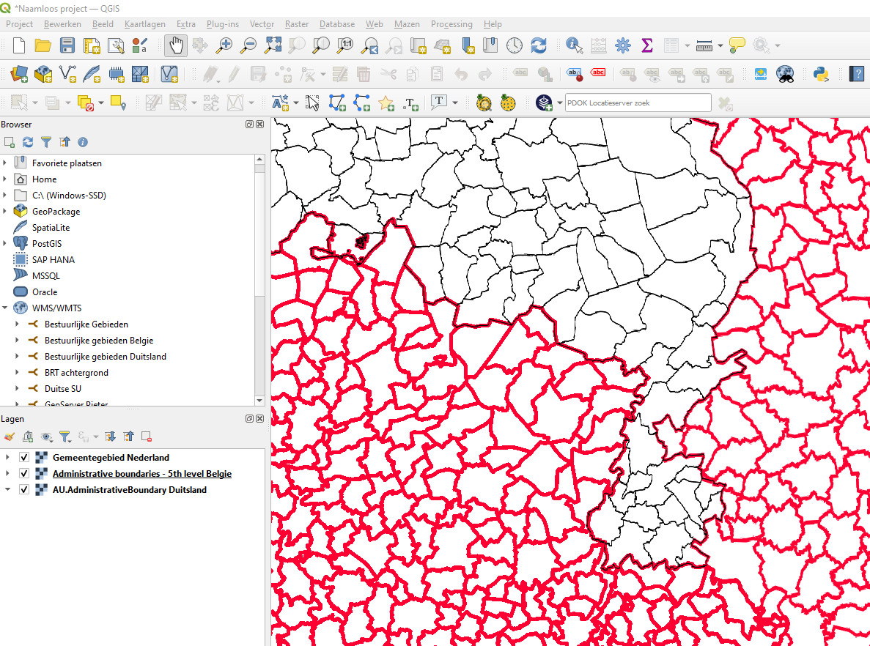The width and height of the screenshot is (870, 646).
Task: Open the Data Source Manager icon
Action: pyautogui.click(x=19, y=74)
